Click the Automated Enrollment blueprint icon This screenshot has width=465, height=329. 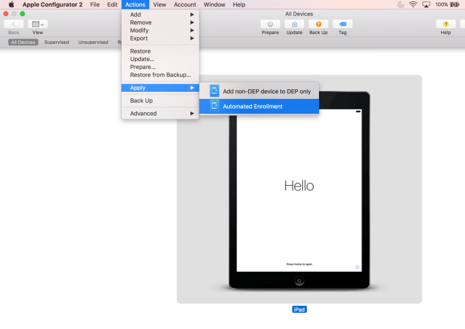pyautogui.click(x=214, y=106)
